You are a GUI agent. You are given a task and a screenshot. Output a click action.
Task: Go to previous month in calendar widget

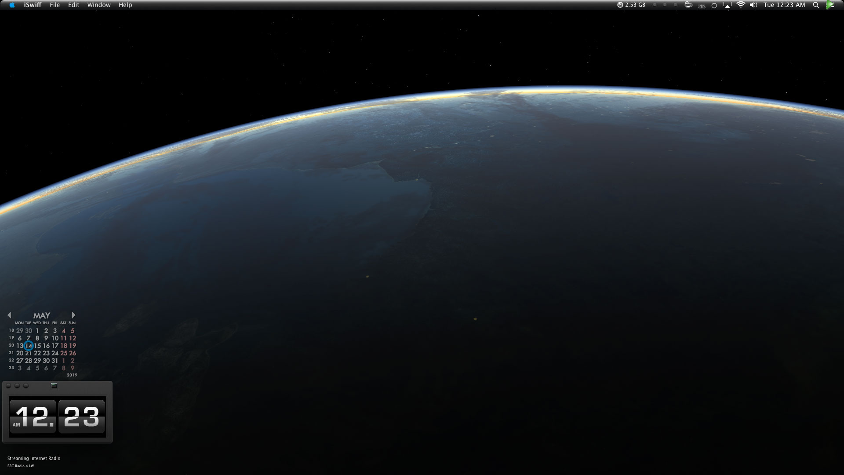click(9, 315)
